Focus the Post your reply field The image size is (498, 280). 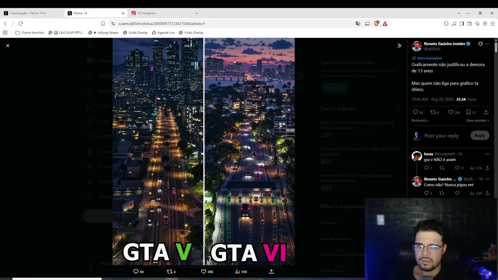click(442, 136)
